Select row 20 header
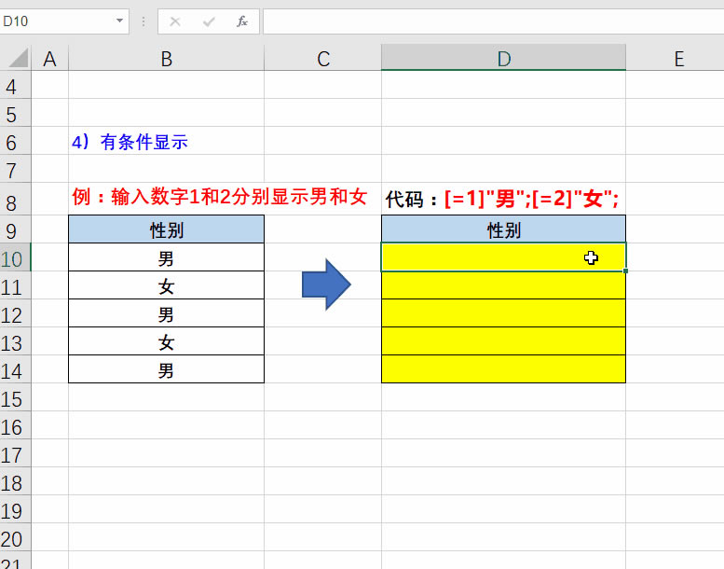This screenshot has height=569, width=724. tap(15, 537)
